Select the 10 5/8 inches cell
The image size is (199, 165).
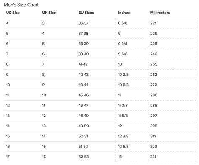click(123, 85)
